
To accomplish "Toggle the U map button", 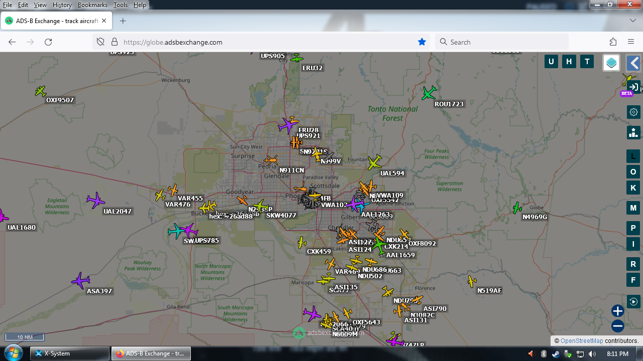I will [551, 62].
